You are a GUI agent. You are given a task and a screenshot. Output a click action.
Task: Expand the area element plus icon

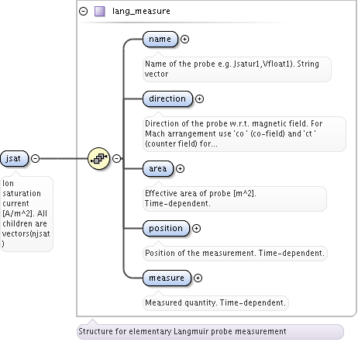tap(180, 168)
